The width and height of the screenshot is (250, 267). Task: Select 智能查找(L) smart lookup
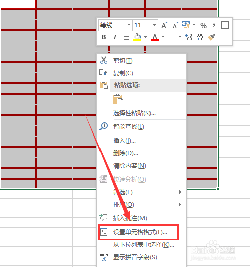pyautogui.click(x=142, y=127)
